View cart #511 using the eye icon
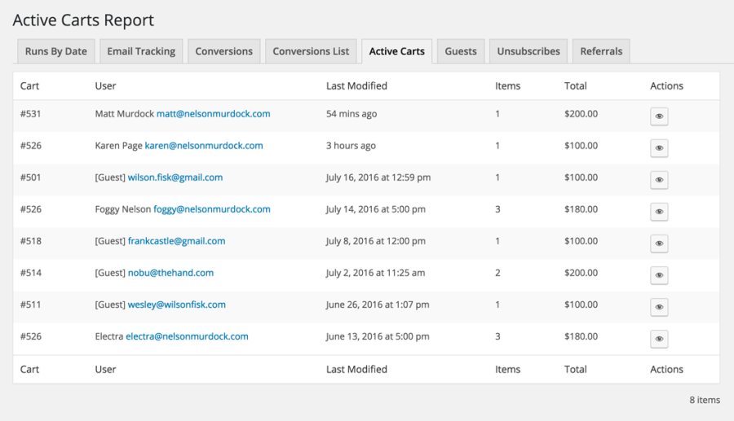 point(659,307)
